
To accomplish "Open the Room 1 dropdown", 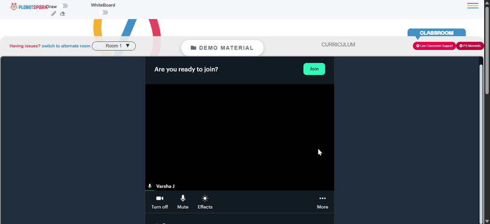I will [x=114, y=46].
